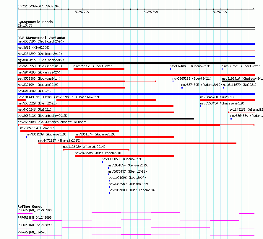263x239 pixels.
Task: Open nsv5591172 (Ebert2021) variant
Action: pyautogui.click(x=93, y=66)
